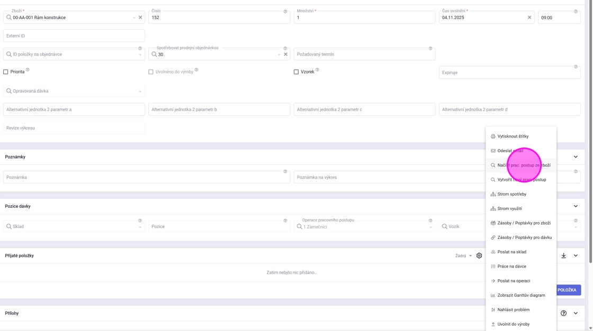
Task: Click download icon in Přijaté položky section
Action: click(x=564, y=256)
